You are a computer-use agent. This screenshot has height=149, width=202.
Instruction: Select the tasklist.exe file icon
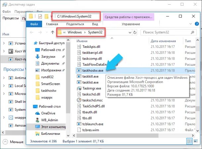click(79, 82)
